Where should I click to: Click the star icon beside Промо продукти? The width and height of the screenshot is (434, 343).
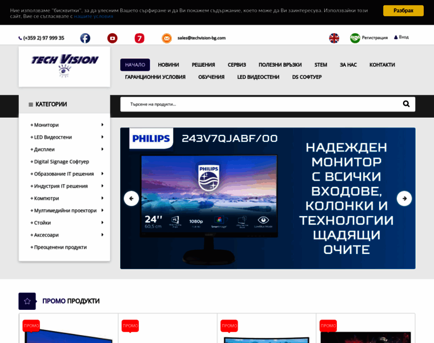click(27, 301)
